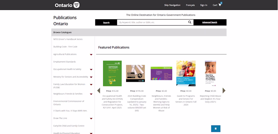Viewport: 278px width, 134px height.
Task: Open Building Code - Fire Code catalogue
Action: click(x=65, y=47)
